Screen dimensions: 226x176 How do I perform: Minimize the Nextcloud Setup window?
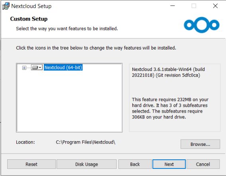point(173,6)
